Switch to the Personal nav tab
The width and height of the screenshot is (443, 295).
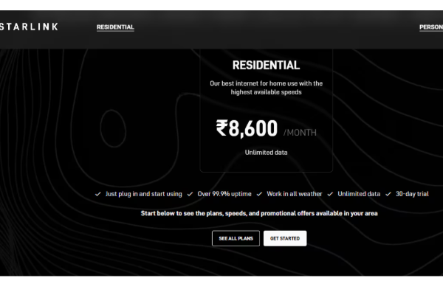pos(430,27)
